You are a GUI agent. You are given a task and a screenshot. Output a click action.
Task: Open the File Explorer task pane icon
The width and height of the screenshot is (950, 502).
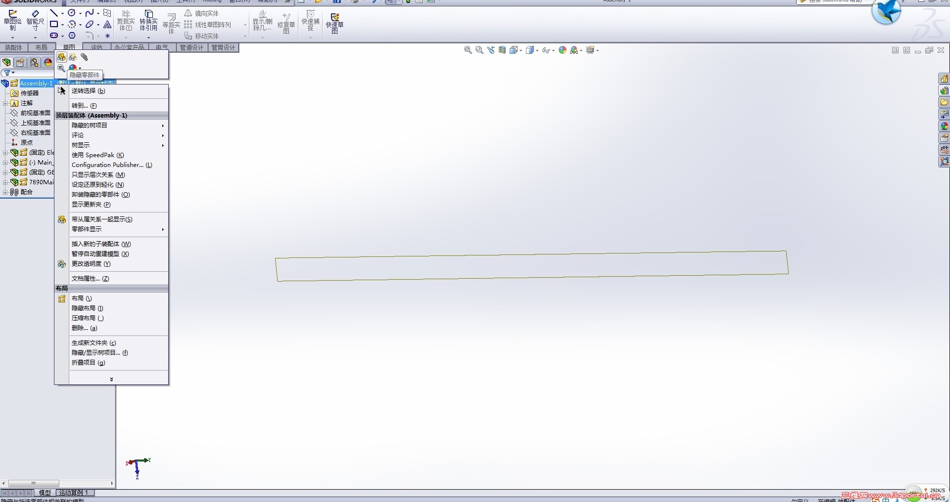coord(944,102)
